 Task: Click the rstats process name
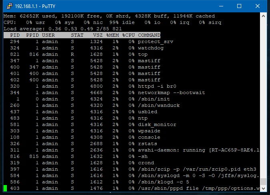click(x=148, y=144)
